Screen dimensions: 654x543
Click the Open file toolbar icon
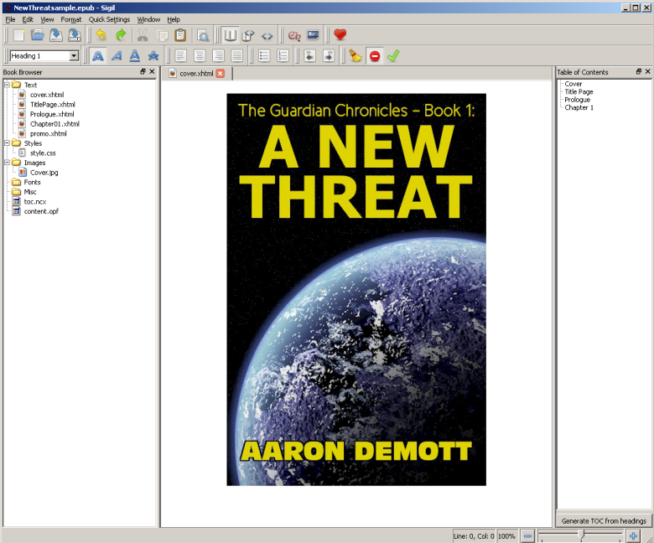tap(37, 35)
